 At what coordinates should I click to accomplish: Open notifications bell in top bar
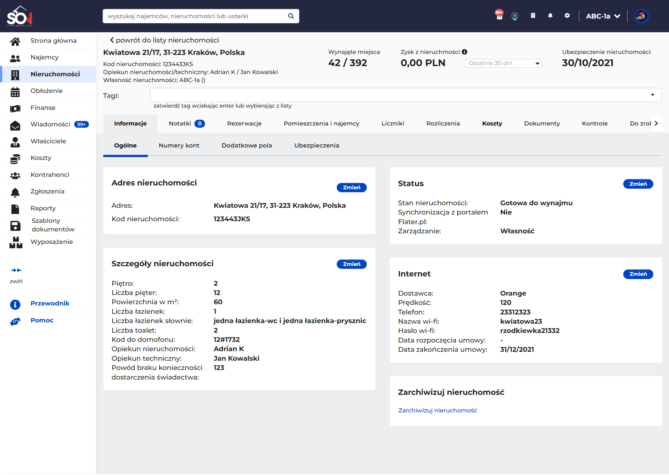(x=550, y=15)
